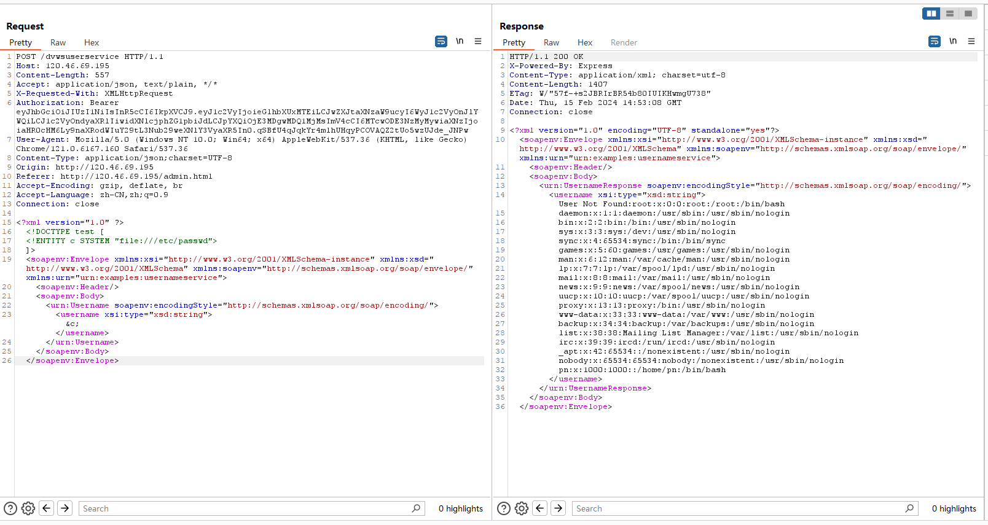Click 'nobody:x:65534' passwd entry in response
988x525 pixels.
coord(701,360)
